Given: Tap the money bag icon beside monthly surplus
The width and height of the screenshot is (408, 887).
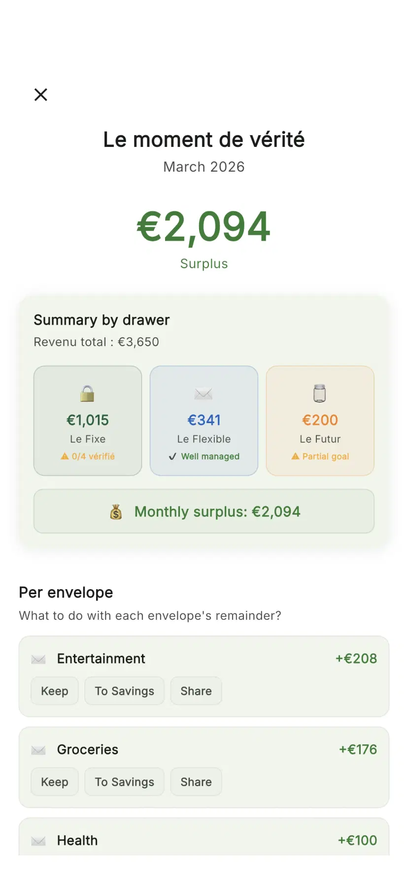Looking at the screenshot, I should point(116,512).
